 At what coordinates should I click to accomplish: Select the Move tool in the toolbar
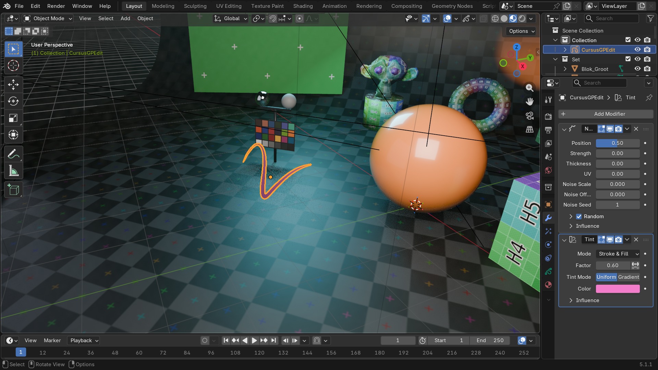coord(13,85)
